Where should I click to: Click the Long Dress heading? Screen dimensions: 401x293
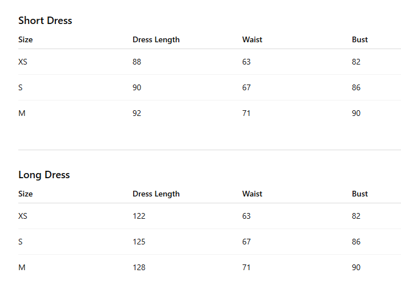[44, 175]
